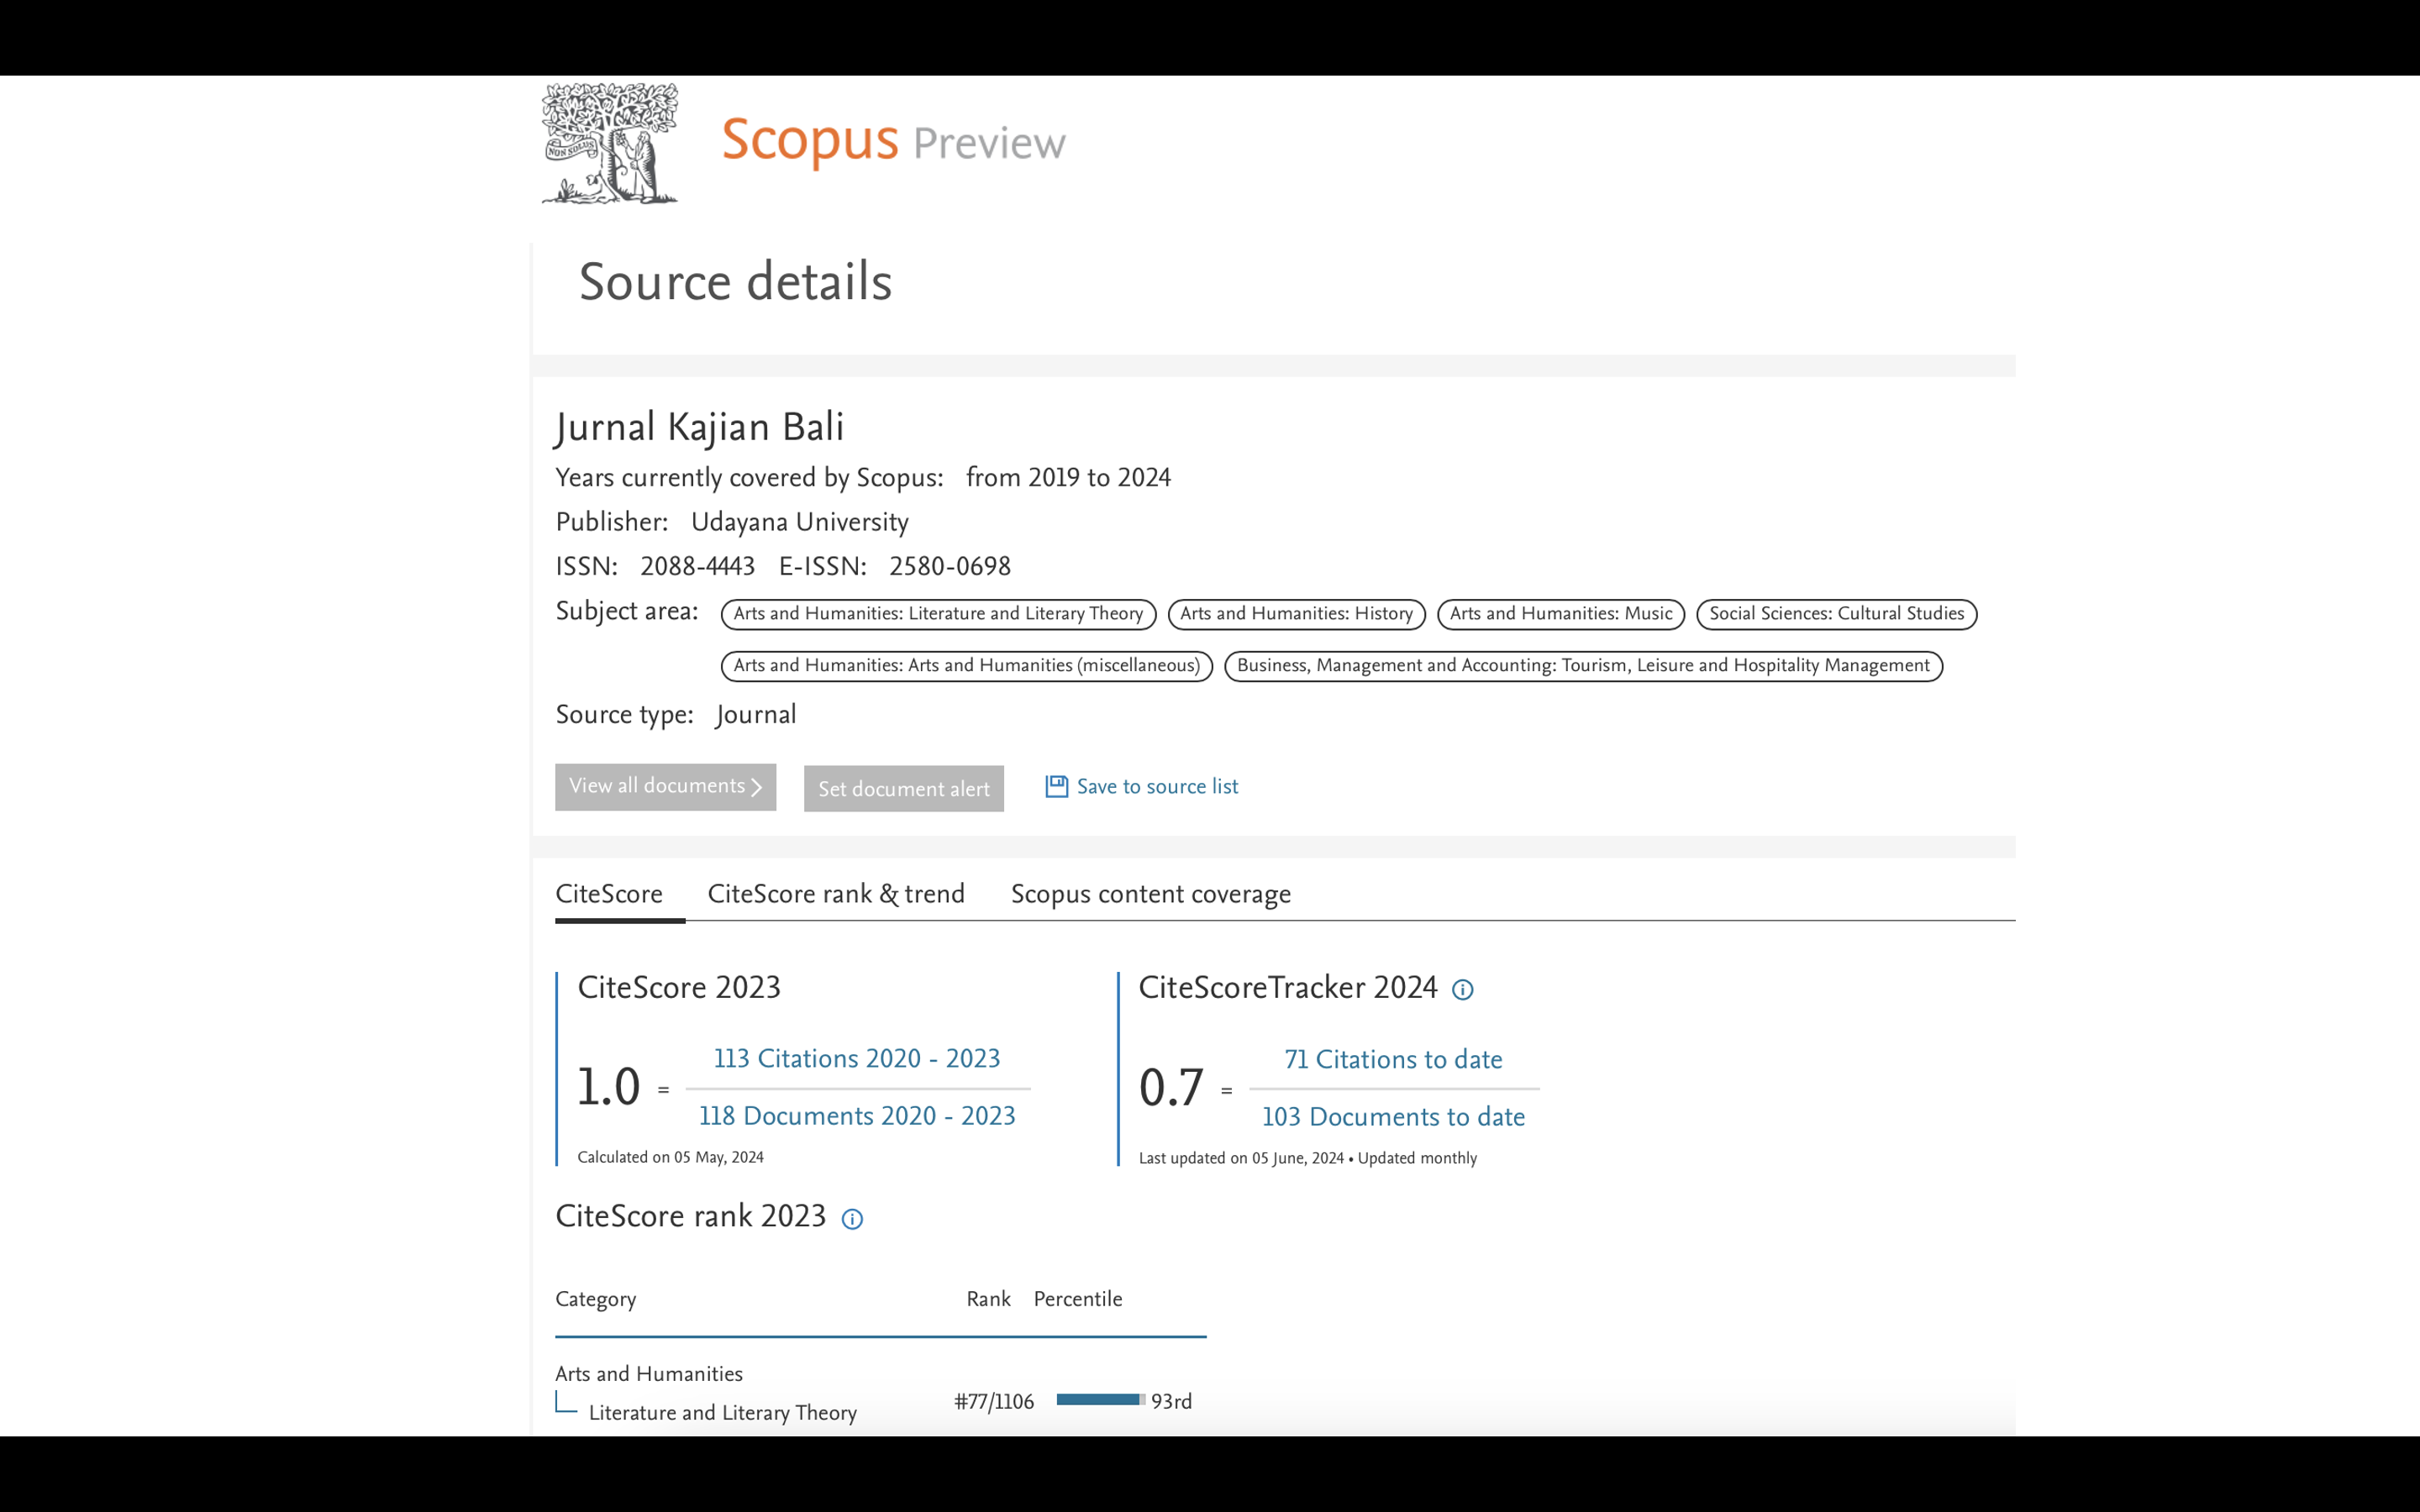Switch to the CiteScore tab
Viewport: 2420px width, 1512px height.
[609, 894]
